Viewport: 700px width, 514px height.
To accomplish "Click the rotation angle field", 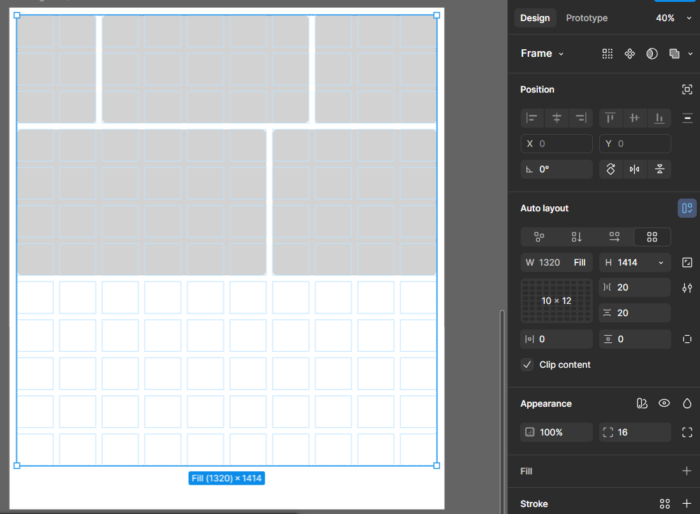I will [x=556, y=169].
